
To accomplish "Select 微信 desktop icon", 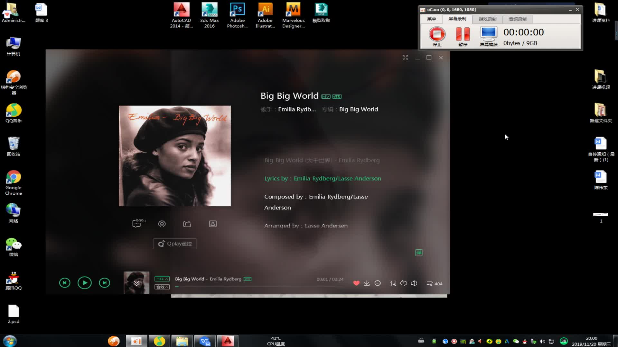I will click(14, 247).
